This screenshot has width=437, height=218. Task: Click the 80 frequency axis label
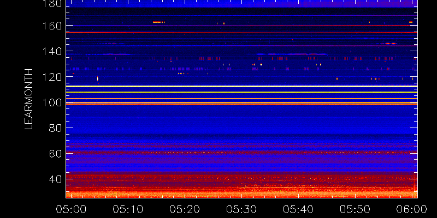tap(56, 128)
